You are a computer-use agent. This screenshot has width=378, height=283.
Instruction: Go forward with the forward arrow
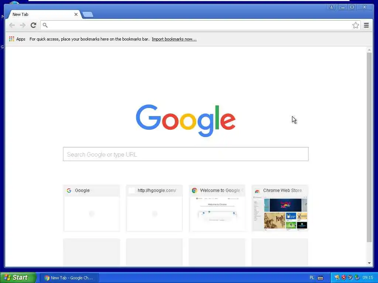pyautogui.click(x=23, y=25)
